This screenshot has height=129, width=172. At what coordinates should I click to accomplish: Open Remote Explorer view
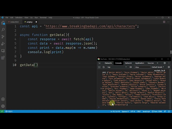(x=3, y=51)
